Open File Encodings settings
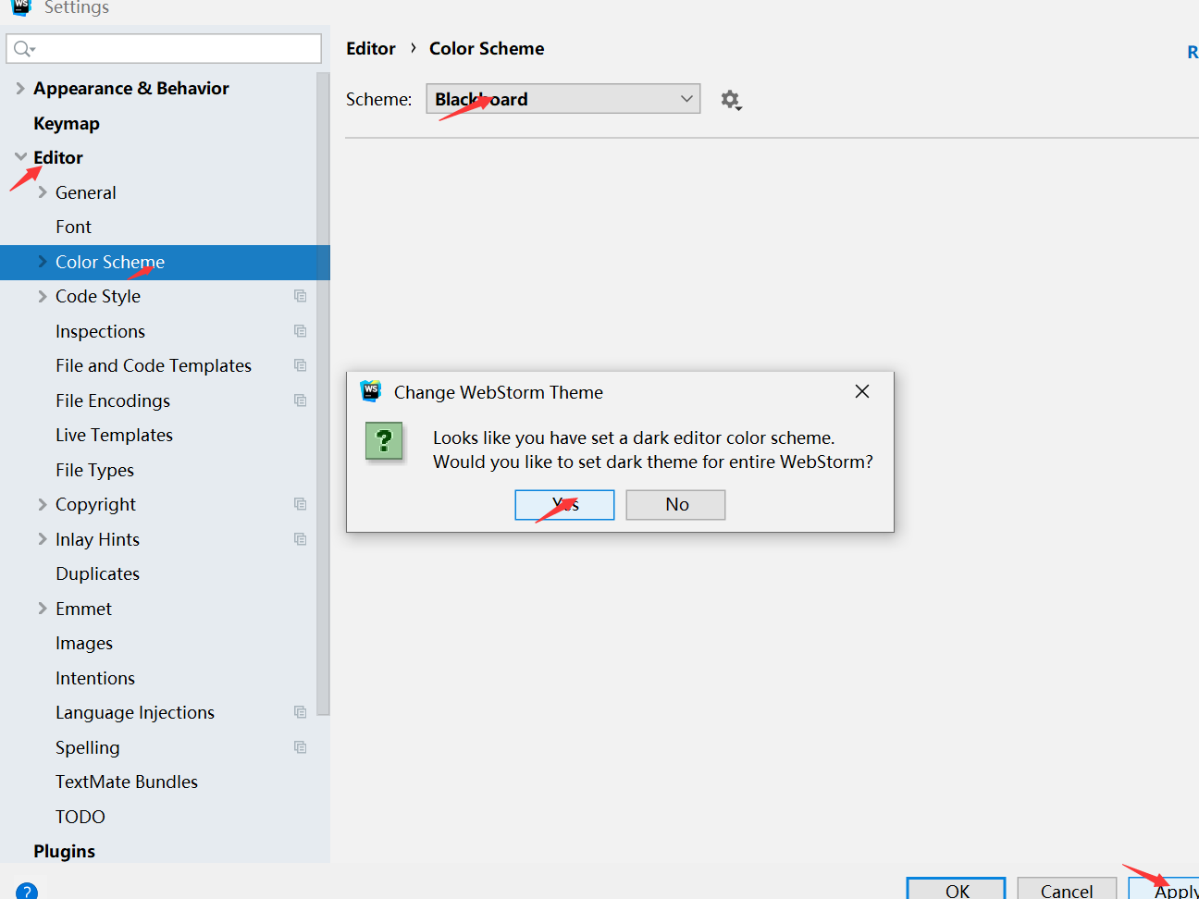The height and width of the screenshot is (899, 1199). 113,400
